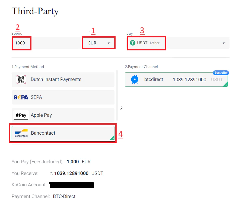
Task: Click the Spend amount field showing 1000
Action: coord(46,43)
